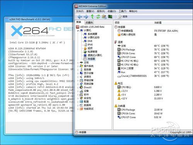Switch to the 收藏夹 tab
The height and width of the screenshot is (145, 193).
[89, 22]
